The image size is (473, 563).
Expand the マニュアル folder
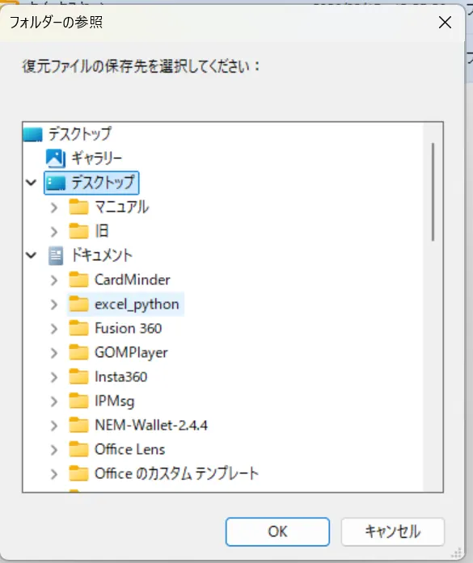coord(54,207)
